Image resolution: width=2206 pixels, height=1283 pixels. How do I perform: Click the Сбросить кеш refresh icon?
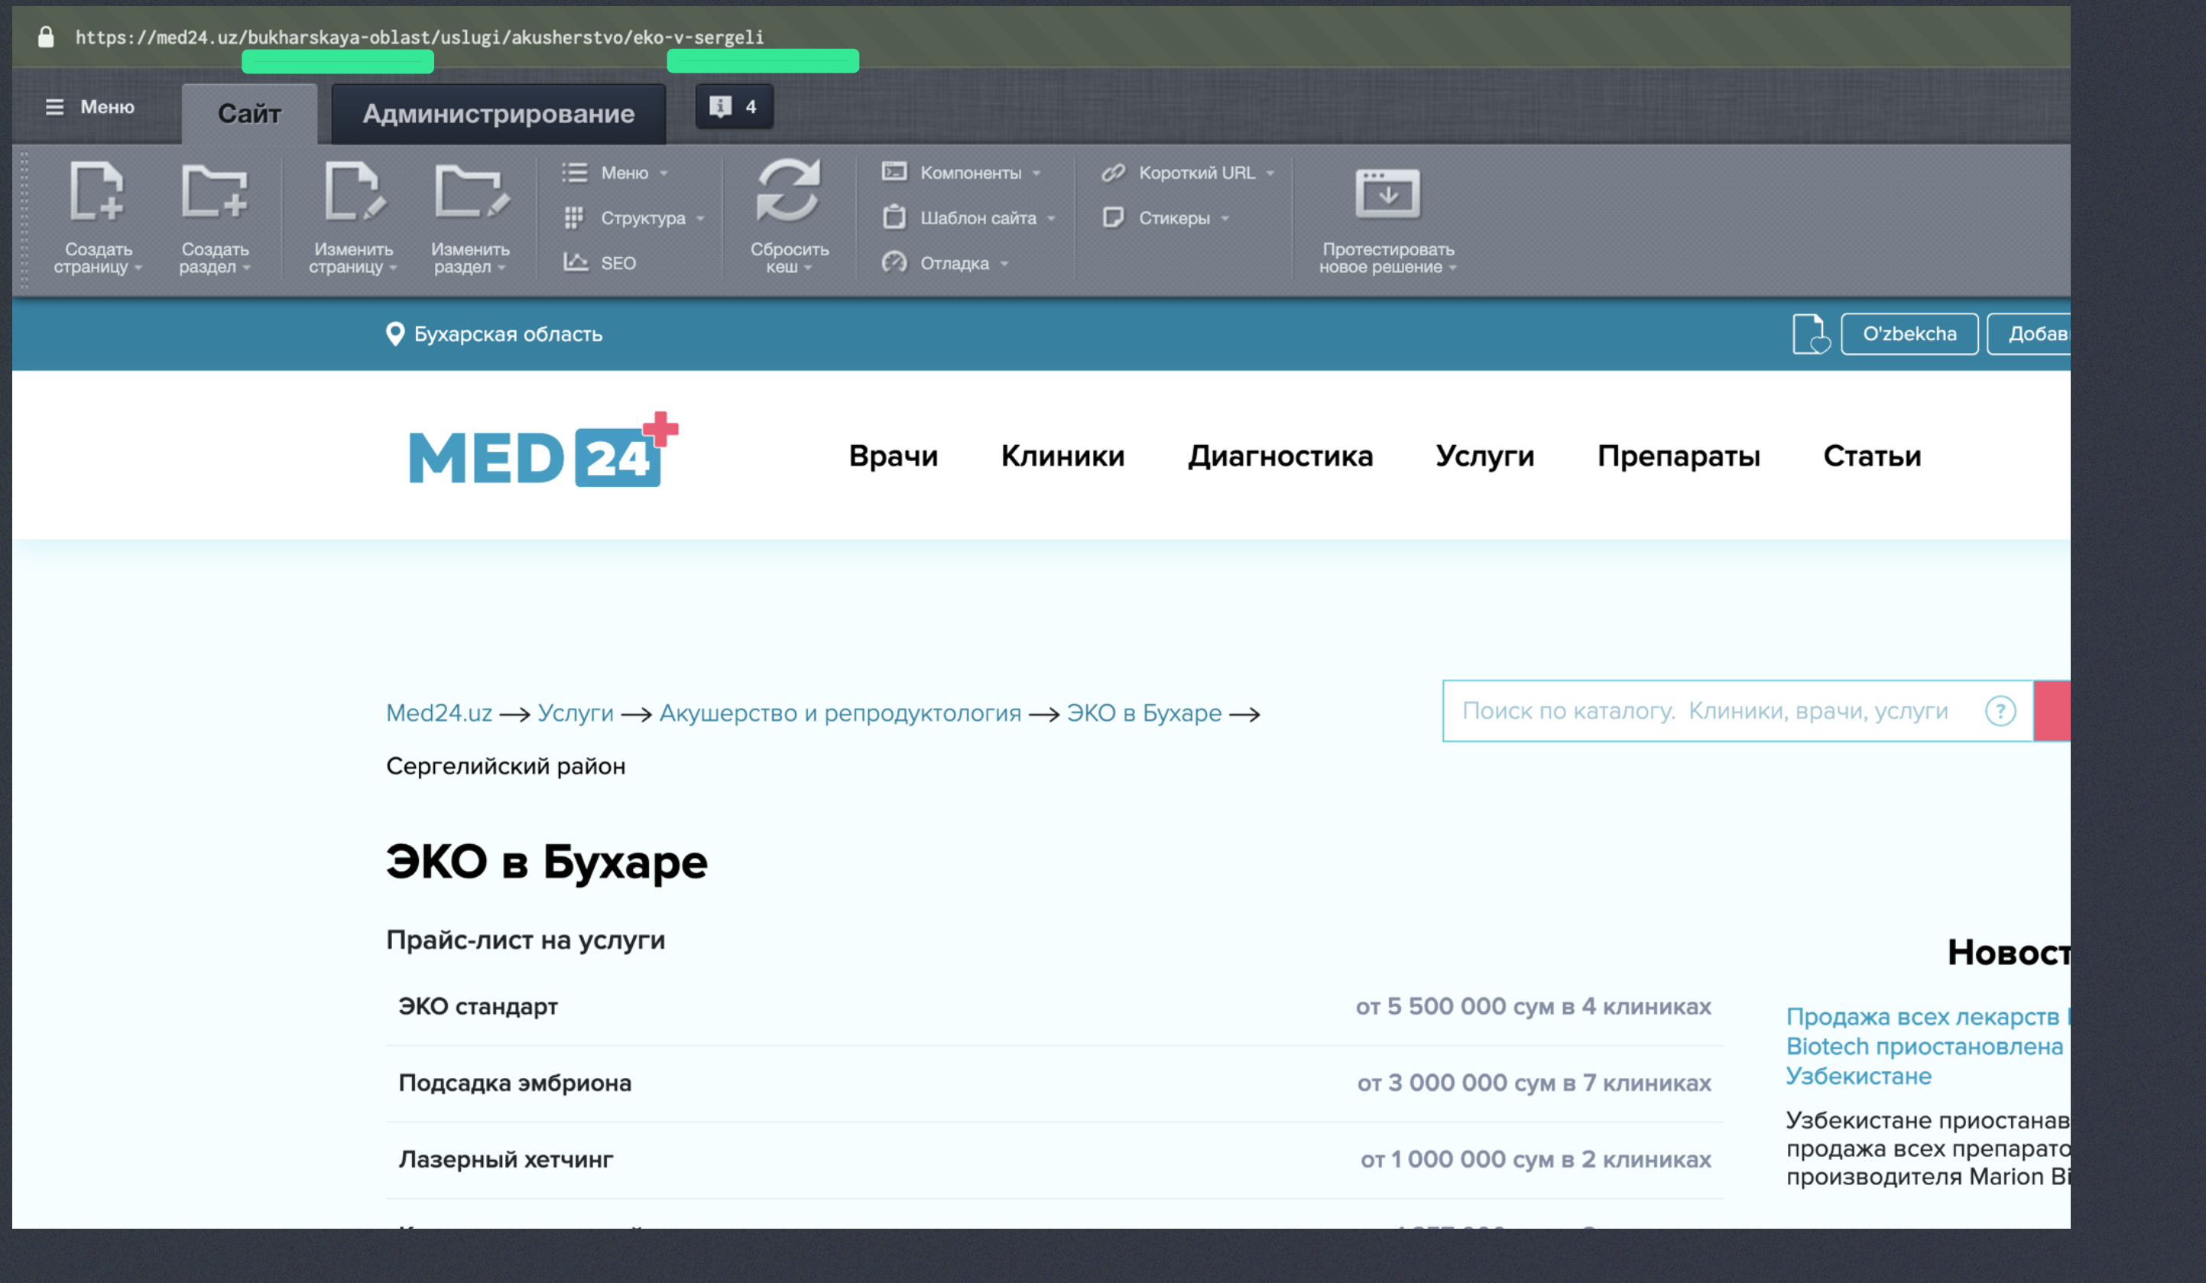(789, 190)
